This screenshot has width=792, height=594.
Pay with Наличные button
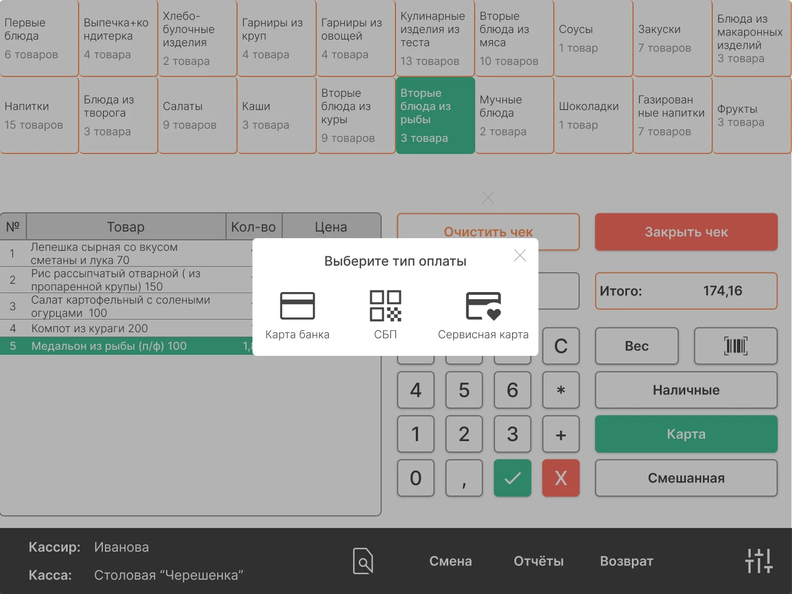click(686, 390)
